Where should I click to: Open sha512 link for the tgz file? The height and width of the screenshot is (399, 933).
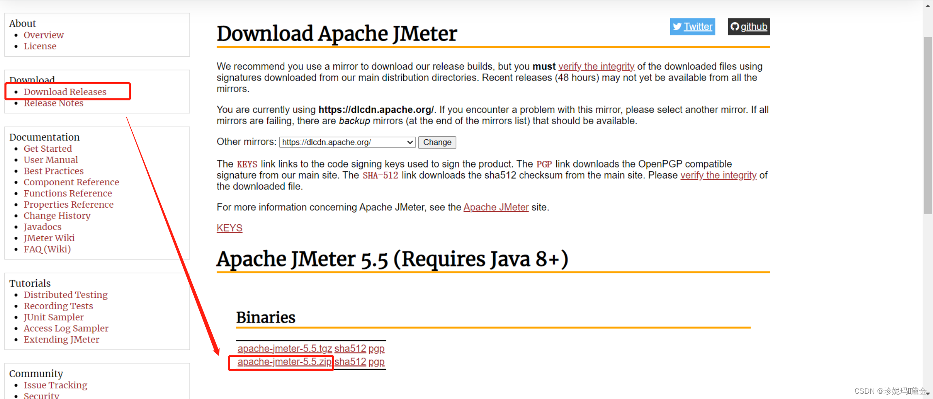click(350, 348)
